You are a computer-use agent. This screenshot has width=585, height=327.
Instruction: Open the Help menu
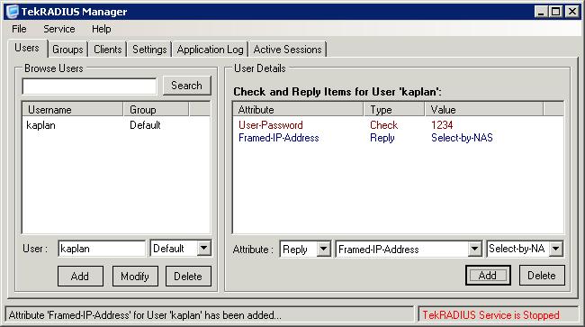coord(101,29)
